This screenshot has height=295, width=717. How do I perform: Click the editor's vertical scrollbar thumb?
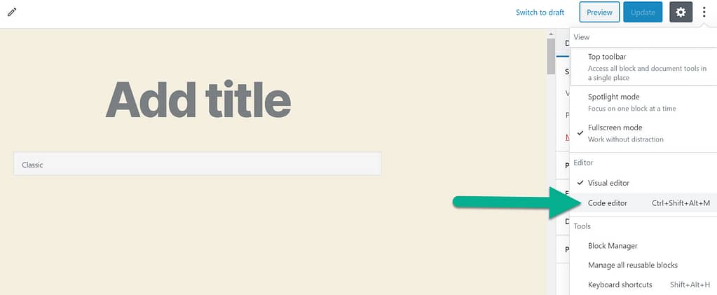(x=550, y=57)
